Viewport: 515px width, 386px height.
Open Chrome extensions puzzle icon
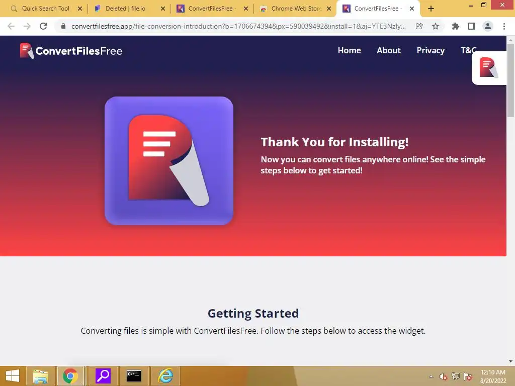point(456,26)
